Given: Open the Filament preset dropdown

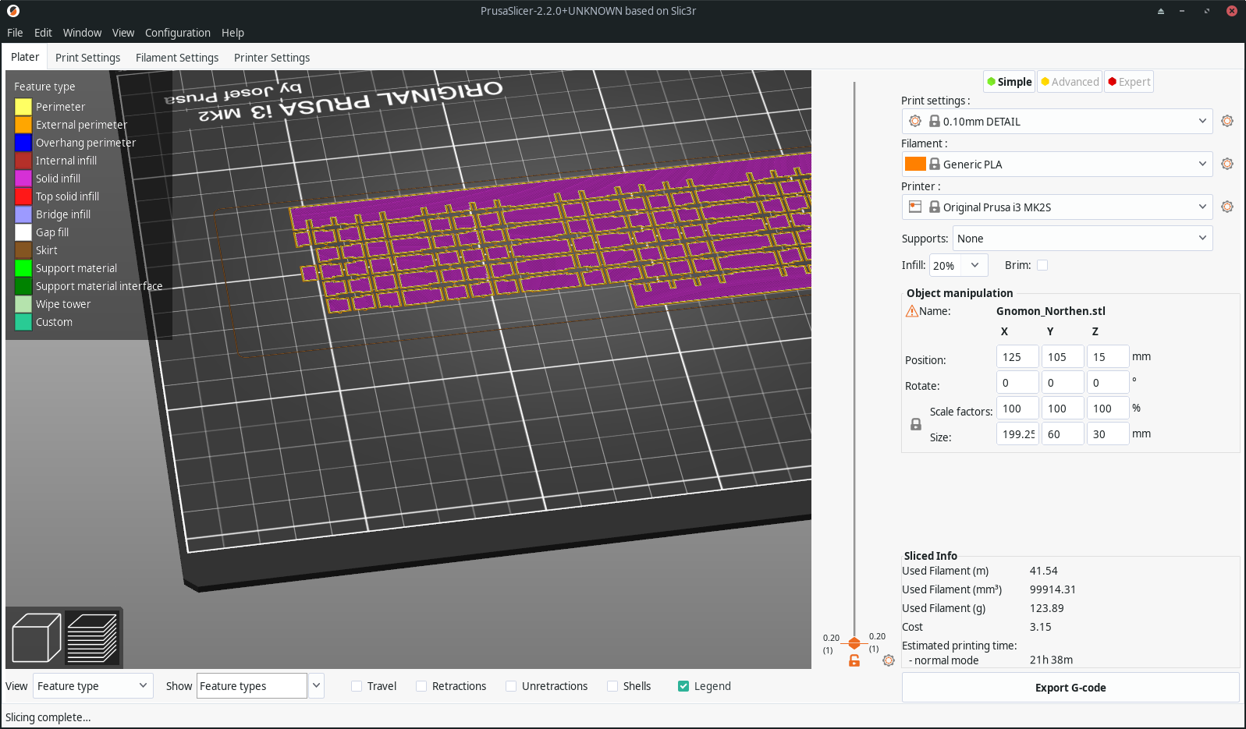Looking at the screenshot, I should click(x=1057, y=164).
